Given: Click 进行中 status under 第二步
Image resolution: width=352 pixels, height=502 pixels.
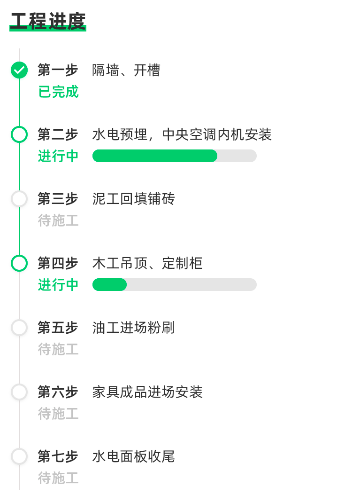Looking at the screenshot, I should coord(58,156).
